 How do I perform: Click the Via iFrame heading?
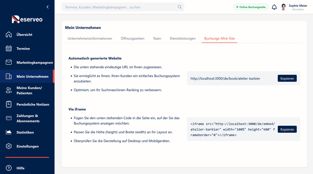click(77, 109)
